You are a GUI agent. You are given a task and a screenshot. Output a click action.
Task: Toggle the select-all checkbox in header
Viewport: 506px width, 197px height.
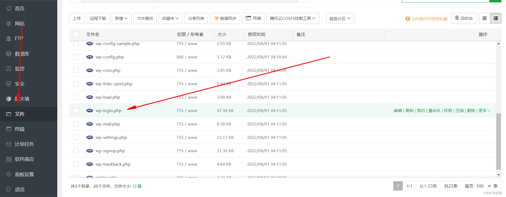[x=76, y=34]
